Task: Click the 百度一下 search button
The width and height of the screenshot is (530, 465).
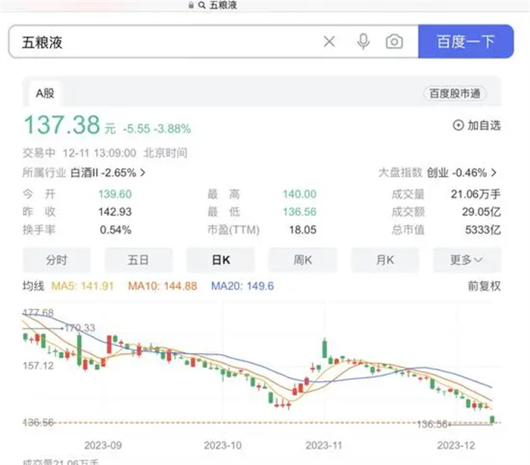Action: coord(466,41)
